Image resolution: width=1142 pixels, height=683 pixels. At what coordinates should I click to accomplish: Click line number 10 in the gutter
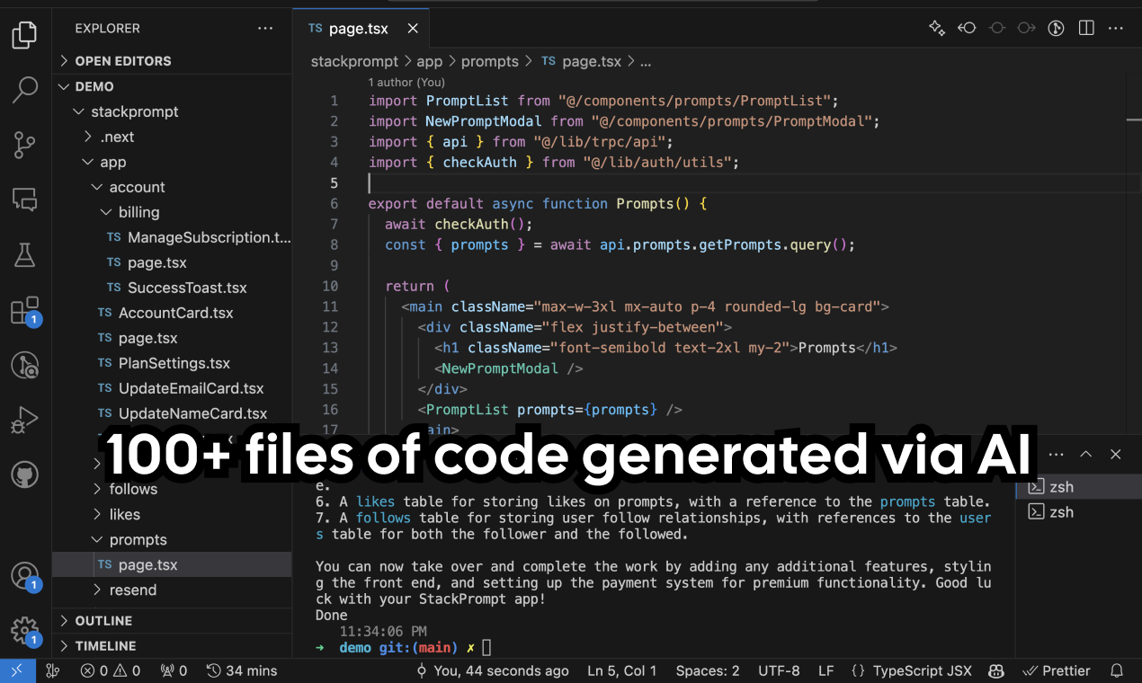(x=329, y=286)
